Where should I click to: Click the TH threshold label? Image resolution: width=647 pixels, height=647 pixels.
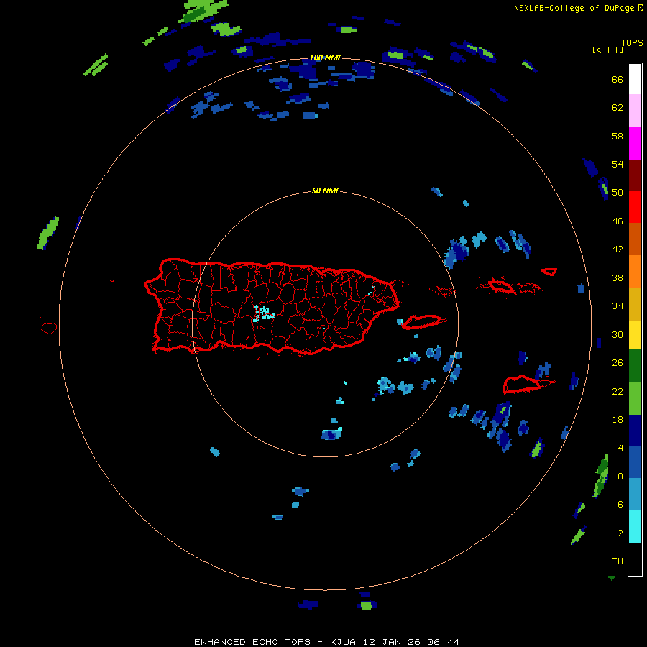click(618, 561)
